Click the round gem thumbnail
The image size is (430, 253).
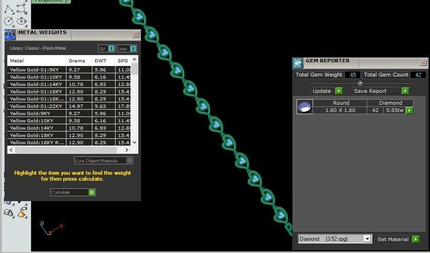[305, 106]
